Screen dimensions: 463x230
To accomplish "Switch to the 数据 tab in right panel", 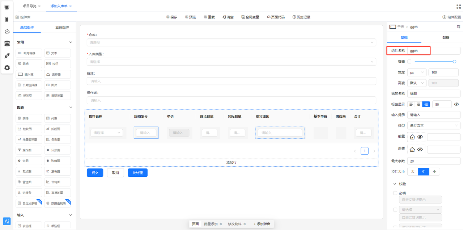I will pyautogui.click(x=446, y=37).
